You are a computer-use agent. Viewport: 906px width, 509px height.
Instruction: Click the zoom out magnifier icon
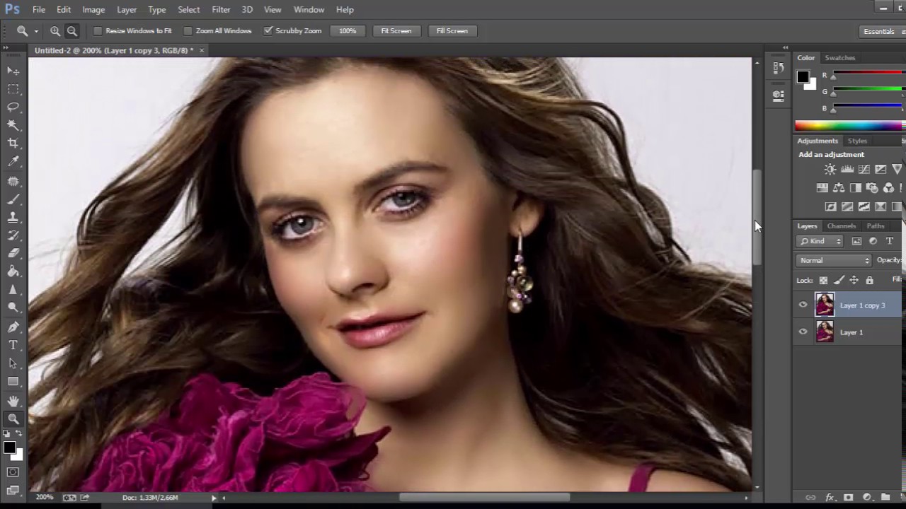coord(72,31)
